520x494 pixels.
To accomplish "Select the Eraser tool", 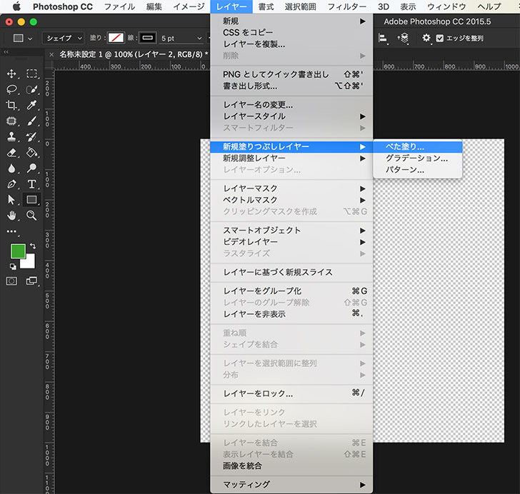I will 11,153.
